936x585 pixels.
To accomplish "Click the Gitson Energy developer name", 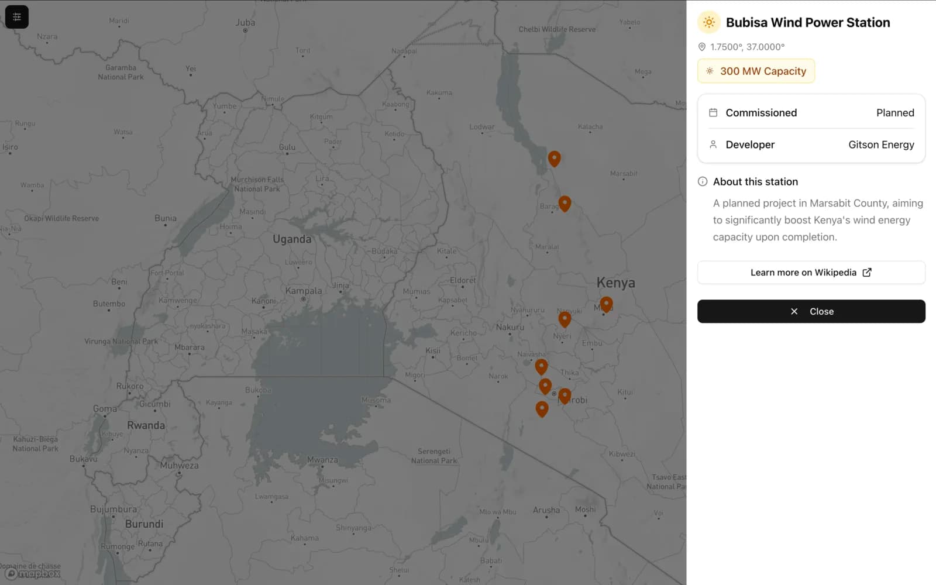I will (x=881, y=144).
